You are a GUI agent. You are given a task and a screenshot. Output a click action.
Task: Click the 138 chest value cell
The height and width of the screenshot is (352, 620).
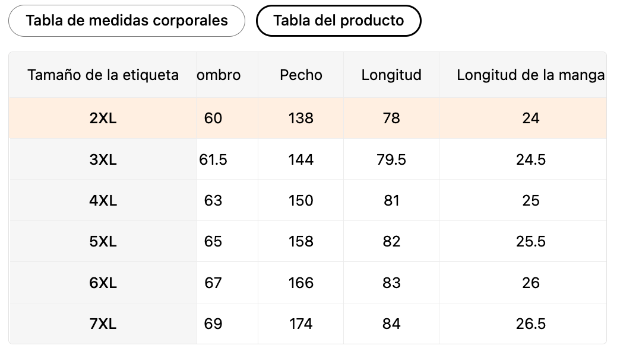[301, 119]
